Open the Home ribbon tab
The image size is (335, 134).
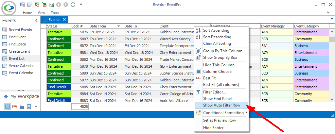tap(27, 13)
